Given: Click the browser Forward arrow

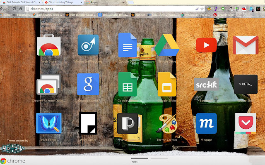Looking at the screenshot, I should (7, 9).
